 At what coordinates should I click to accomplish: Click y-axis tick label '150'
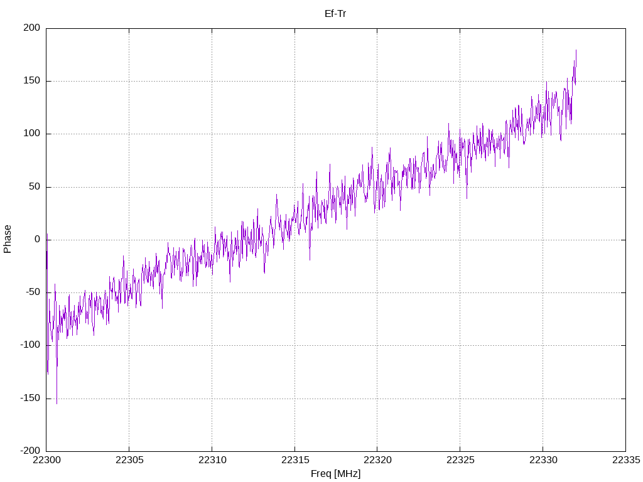(32, 81)
